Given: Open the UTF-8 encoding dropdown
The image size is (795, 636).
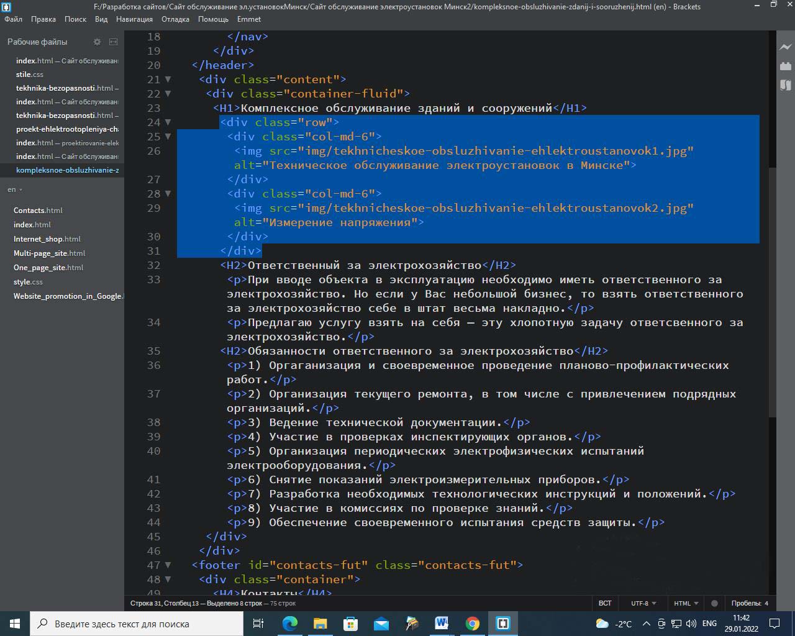Looking at the screenshot, I should (643, 603).
